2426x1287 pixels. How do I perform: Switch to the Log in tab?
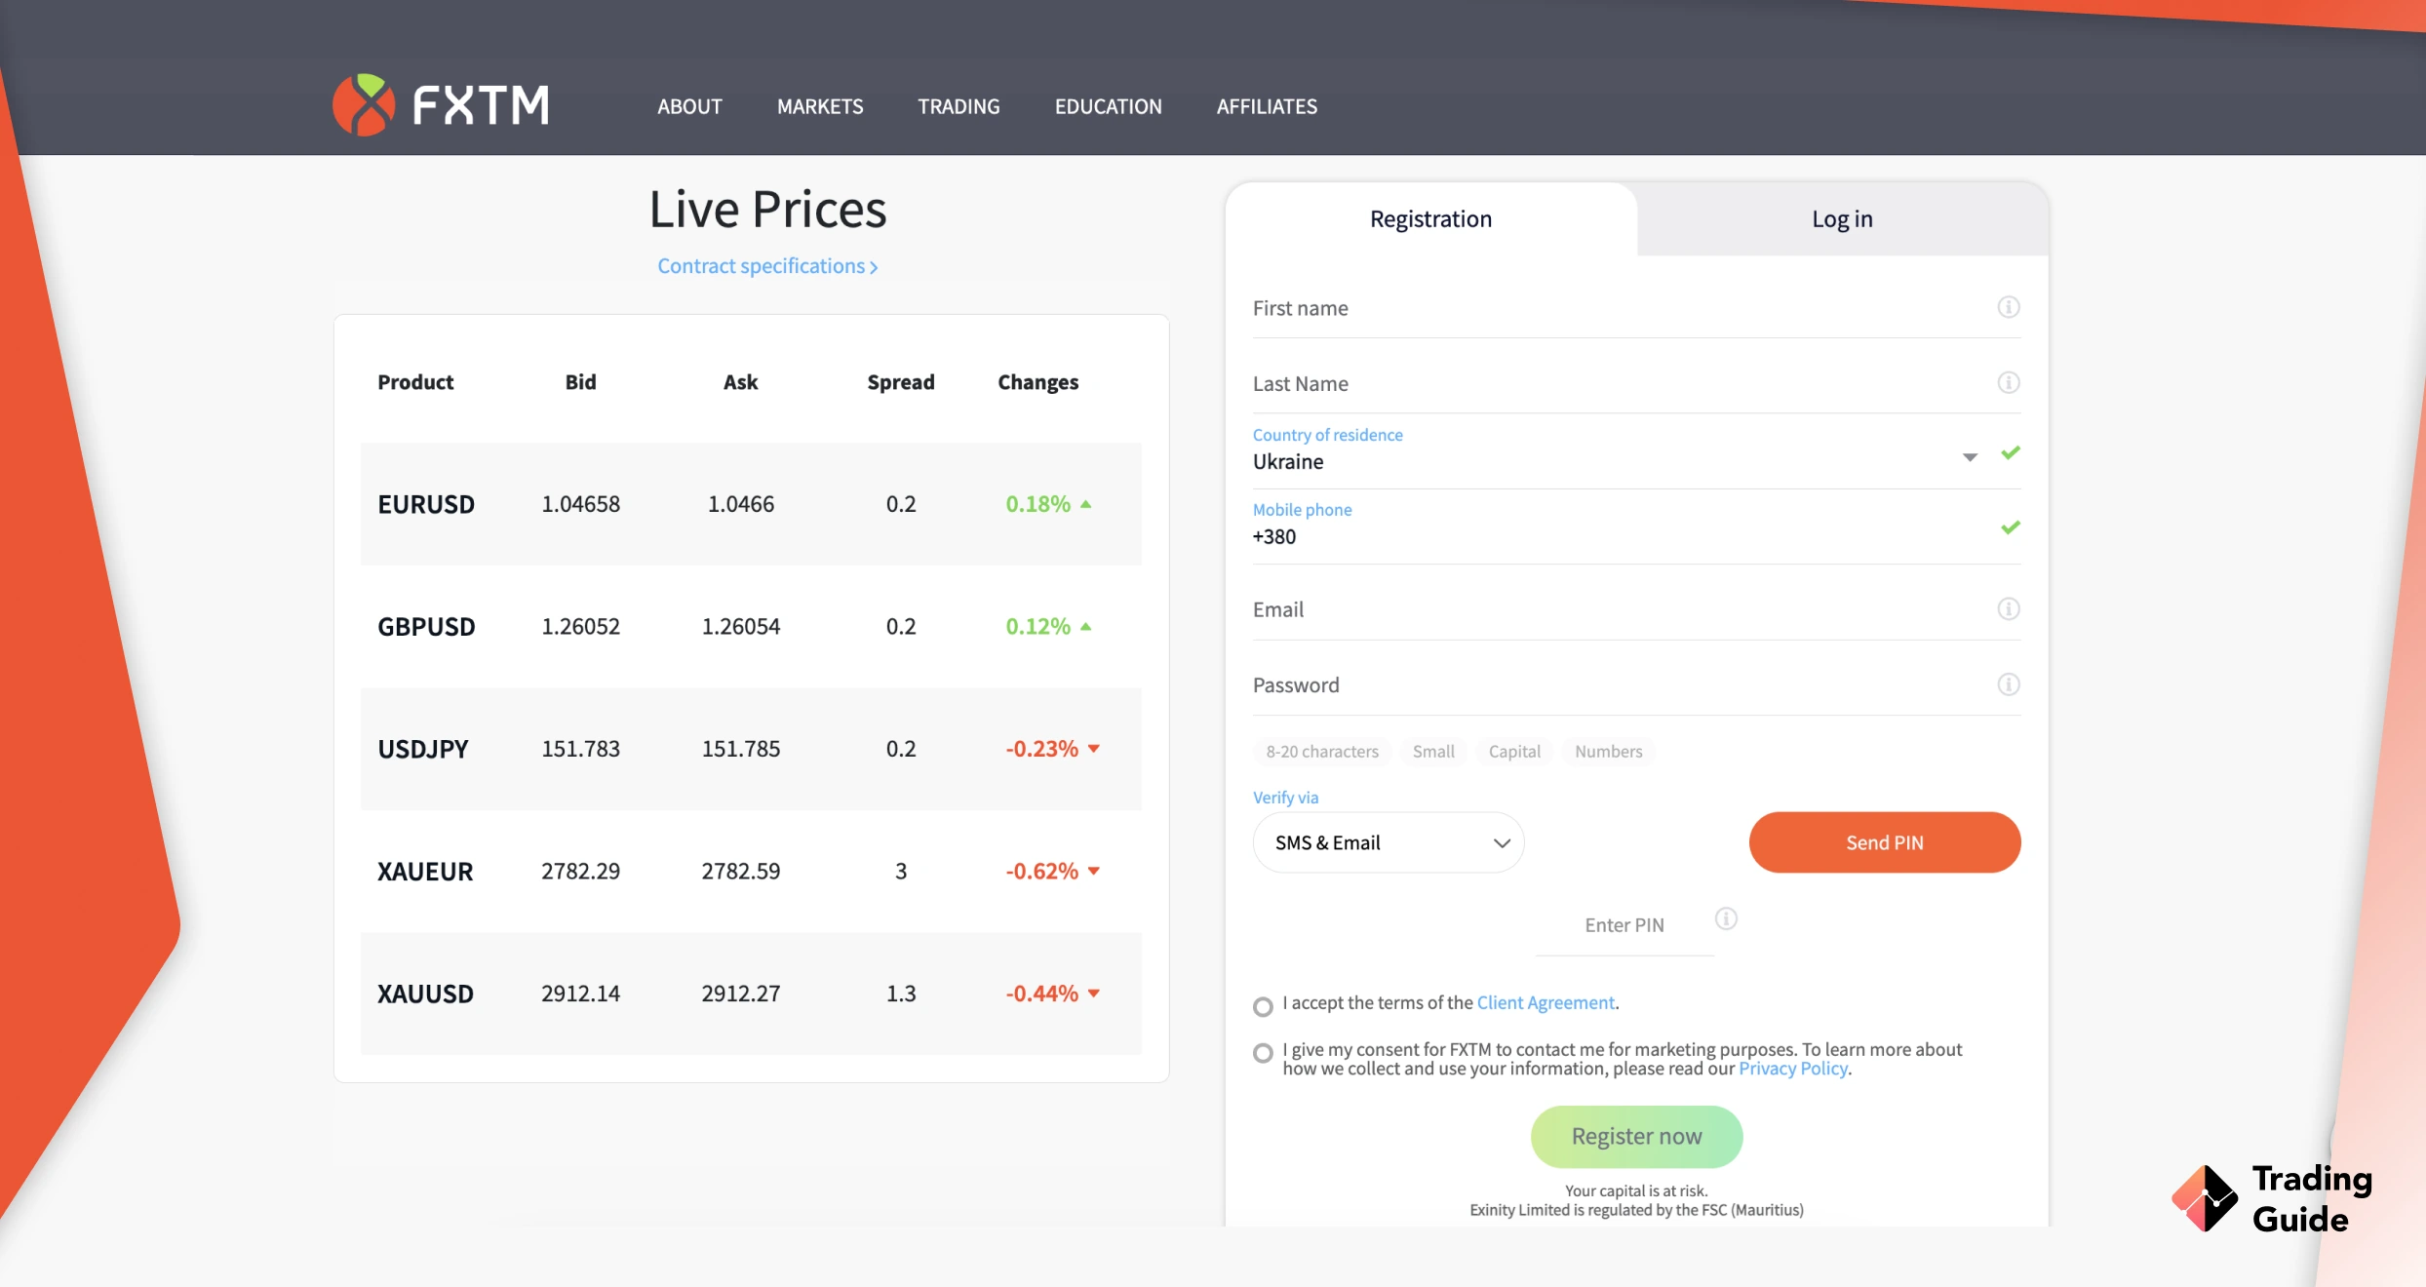1842,219
